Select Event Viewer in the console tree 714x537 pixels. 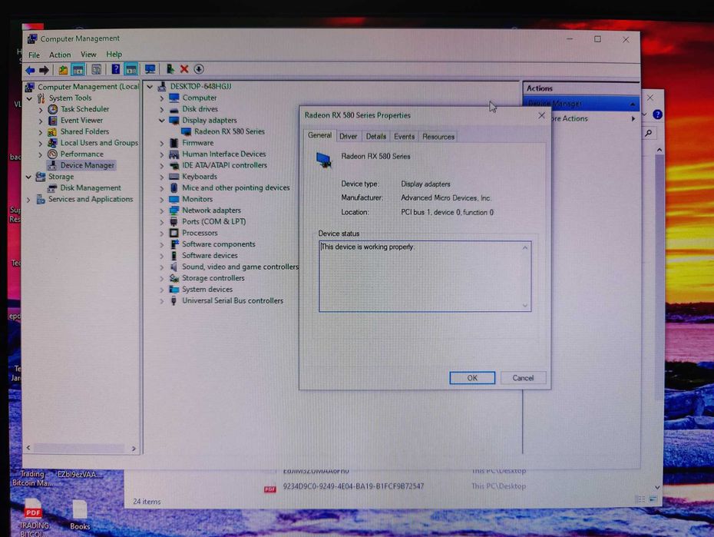[x=81, y=121]
